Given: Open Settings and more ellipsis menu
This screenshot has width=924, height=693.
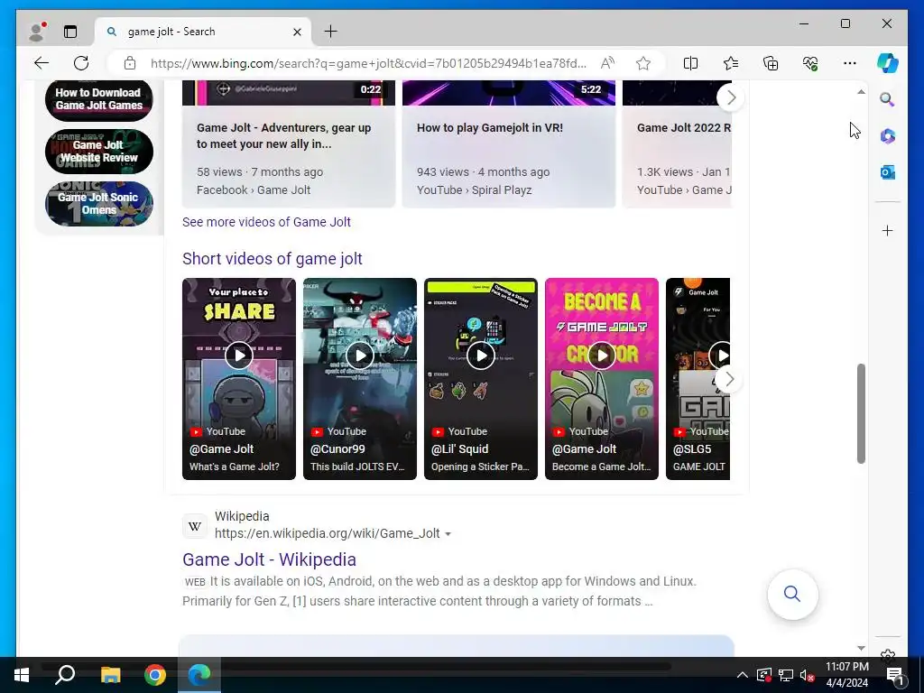Looking at the screenshot, I should point(850,63).
